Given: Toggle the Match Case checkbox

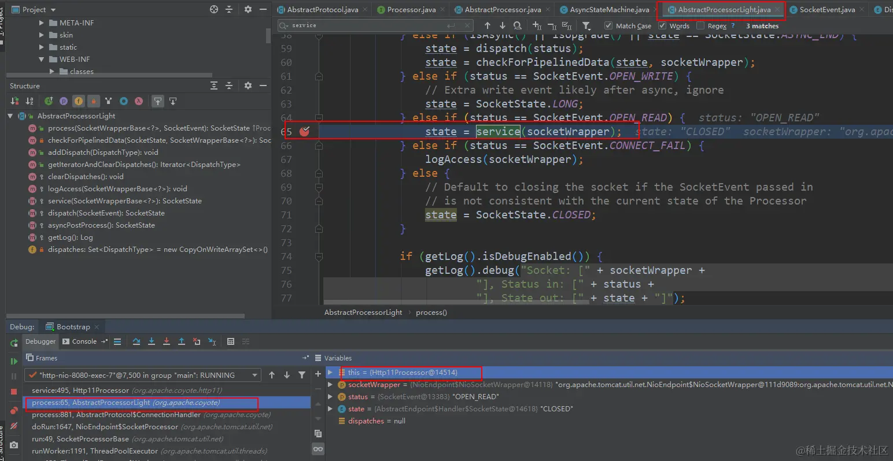Looking at the screenshot, I should 608,25.
